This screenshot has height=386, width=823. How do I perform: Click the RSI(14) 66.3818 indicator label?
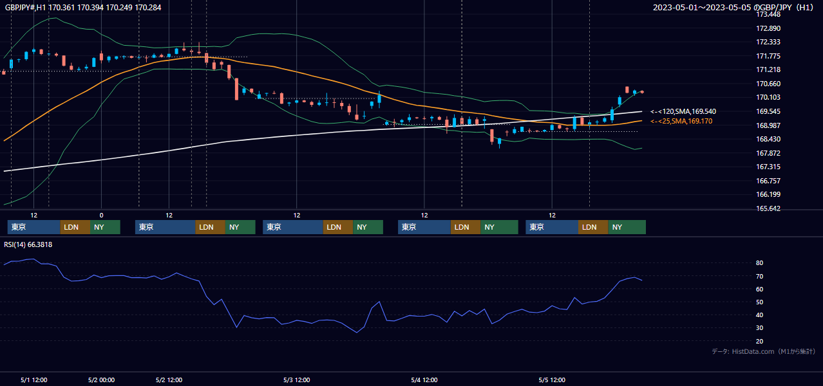[x=28, y=244]
